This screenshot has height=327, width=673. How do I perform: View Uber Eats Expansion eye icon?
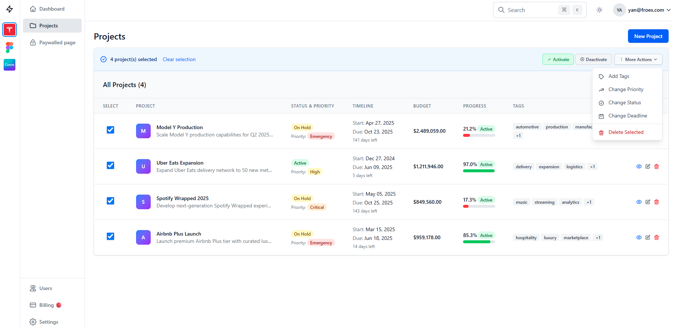pos(639,166)
